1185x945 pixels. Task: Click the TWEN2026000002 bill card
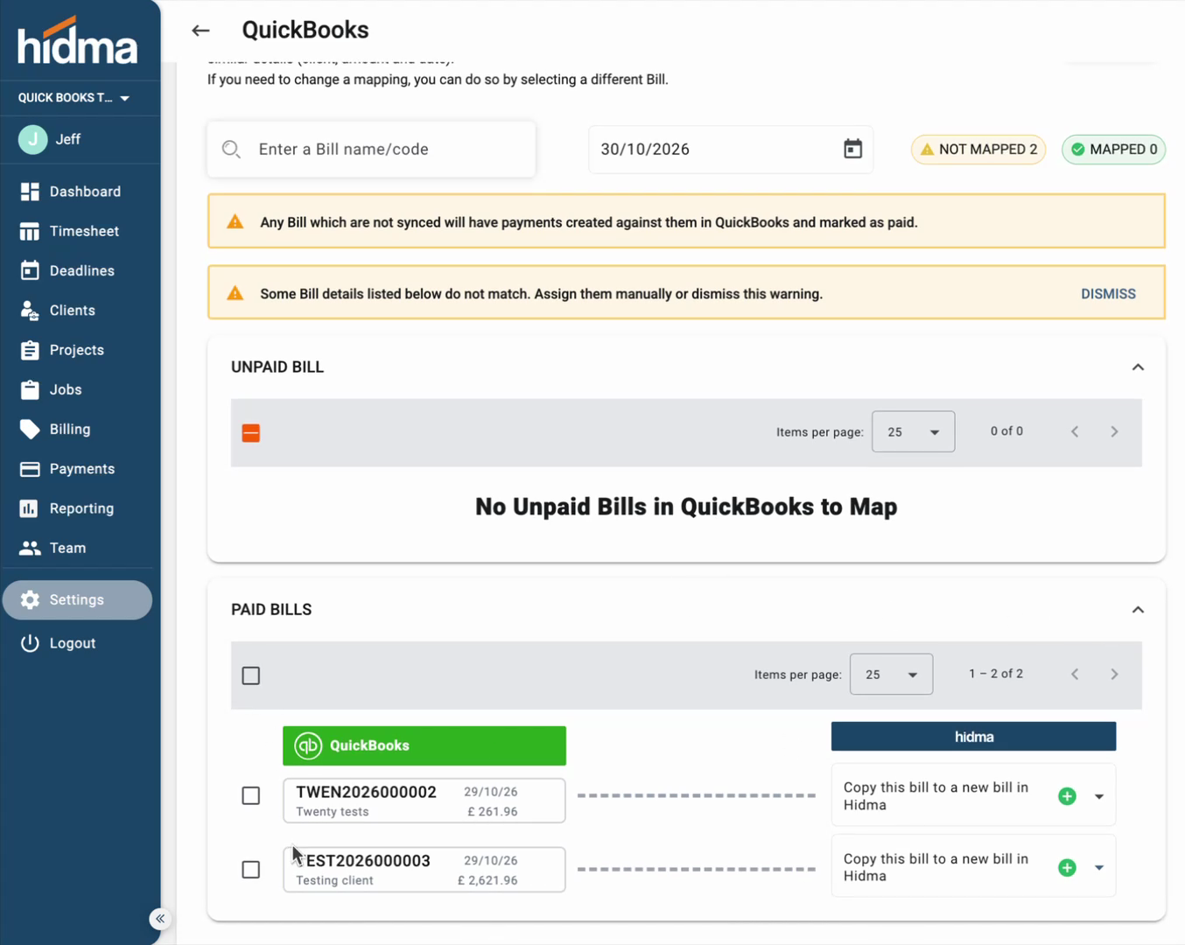click(424, 801)
